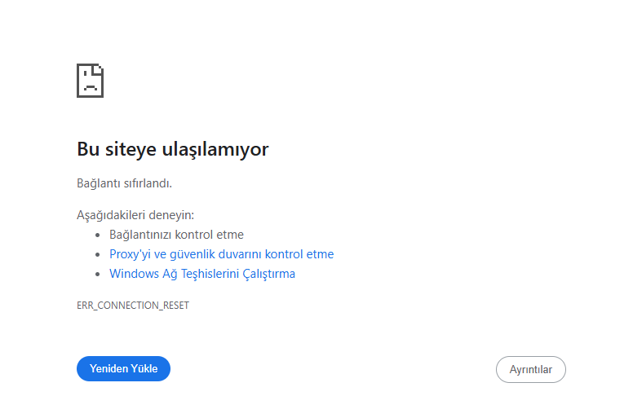
Task: Click the word "Windows" in the diagnostics link
Action: tap(133, 274)
